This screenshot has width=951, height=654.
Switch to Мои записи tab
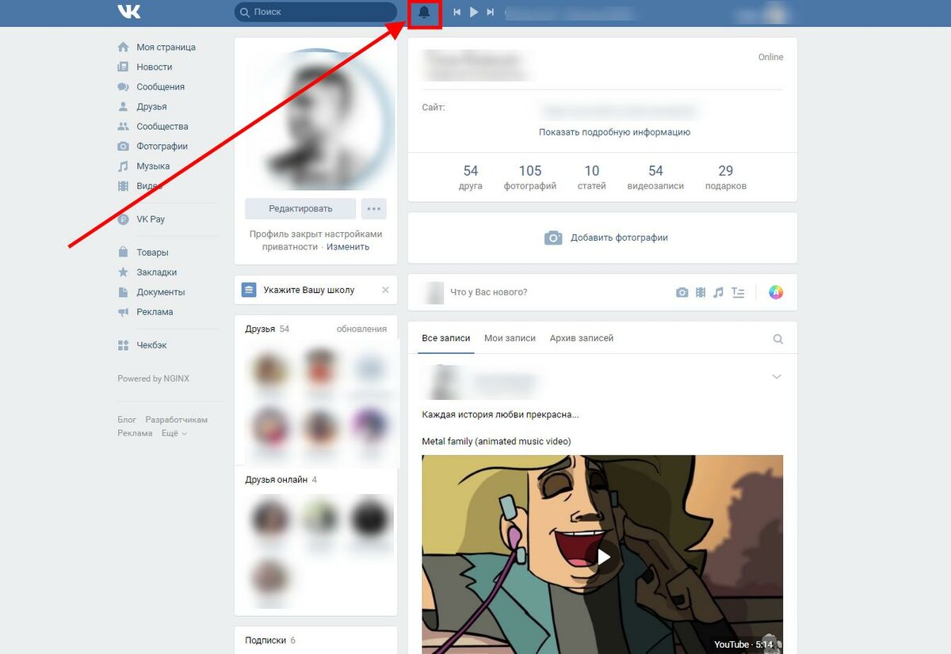click(x=510, y=338)
